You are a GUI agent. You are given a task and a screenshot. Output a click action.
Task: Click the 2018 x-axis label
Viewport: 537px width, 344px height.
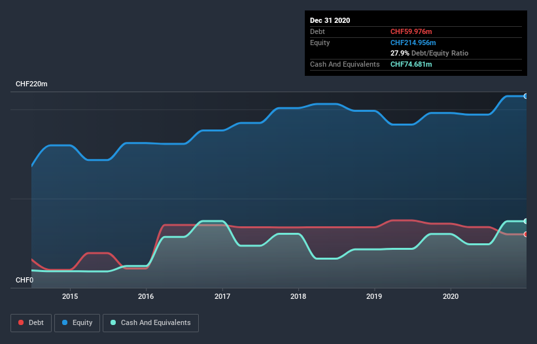tap(298, 296)
